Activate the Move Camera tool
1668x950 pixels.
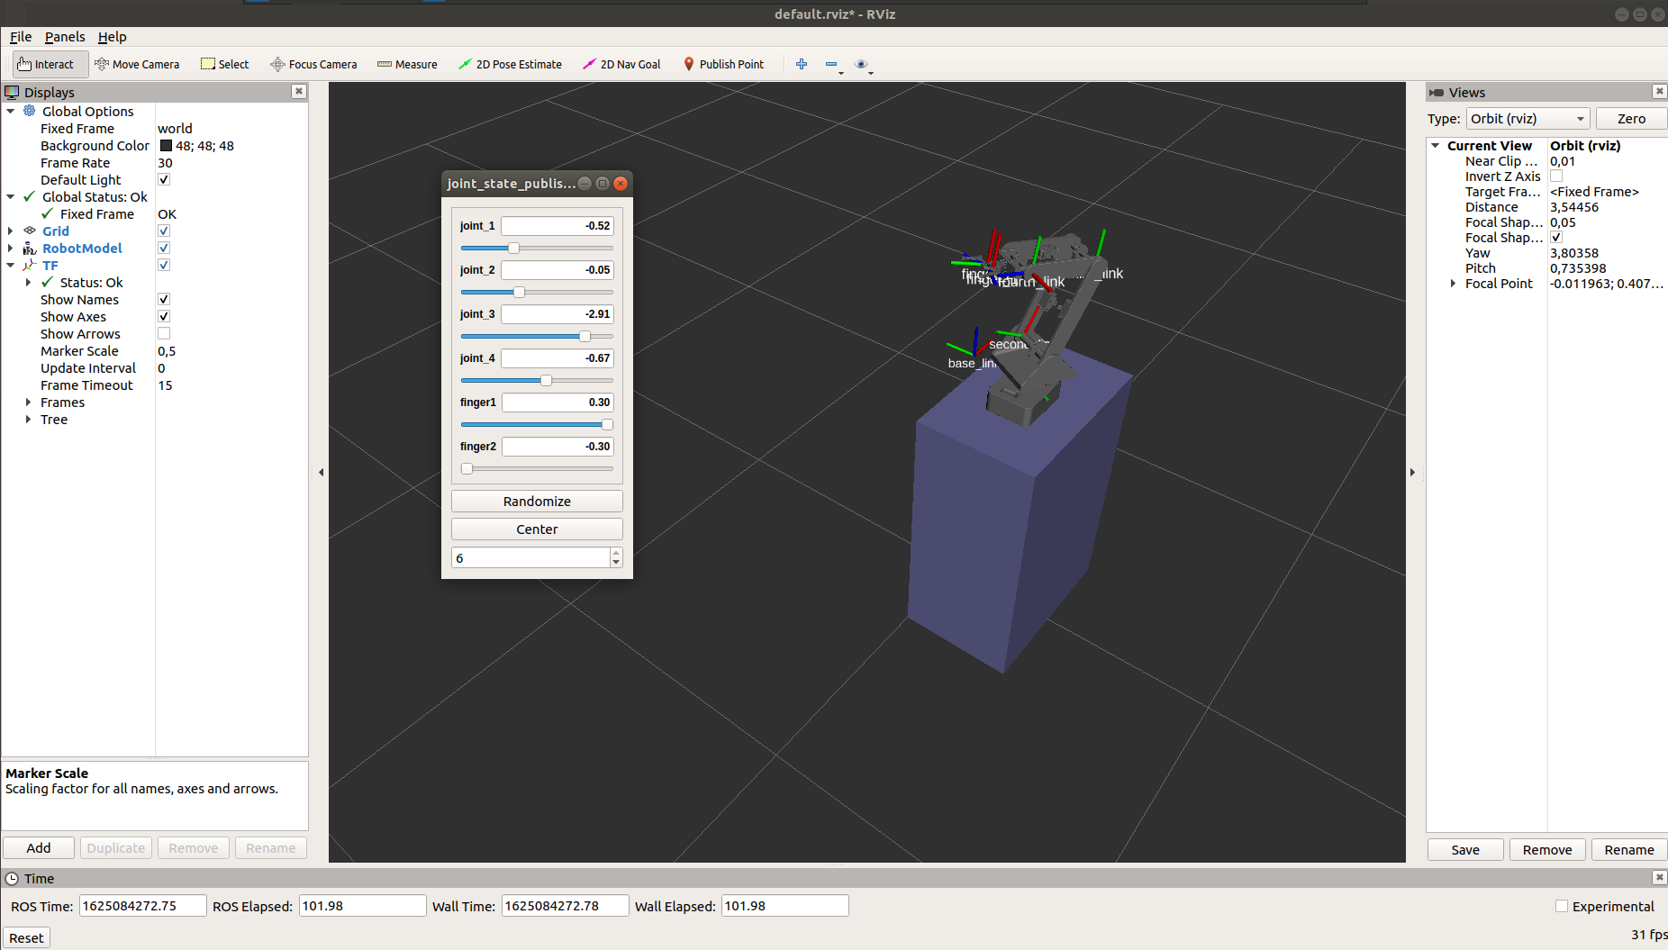(x=137, y=64)
